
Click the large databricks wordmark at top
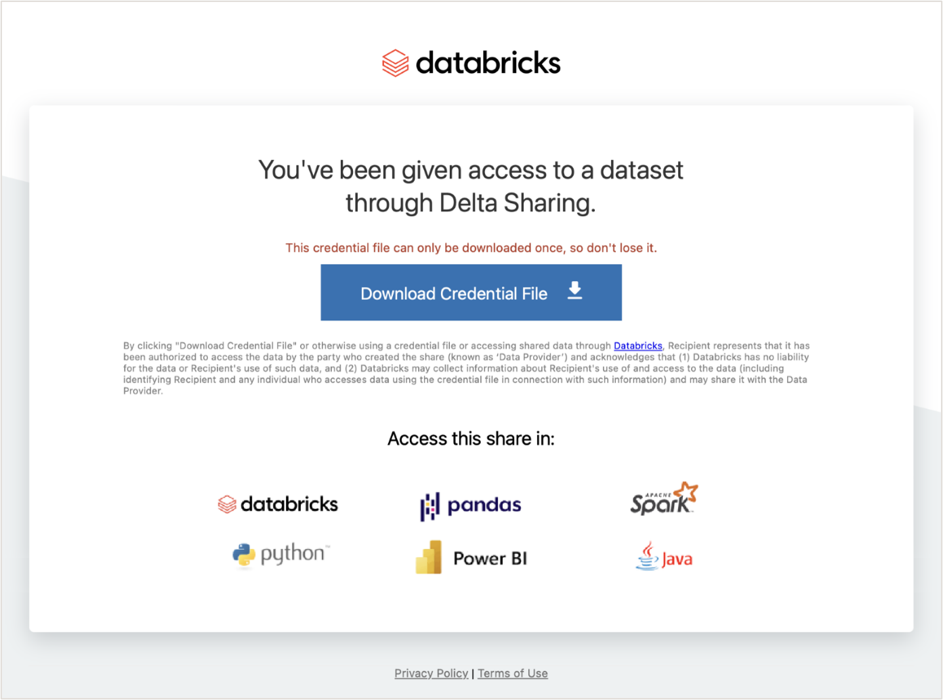pyautogui.click(x=488, y=63)
